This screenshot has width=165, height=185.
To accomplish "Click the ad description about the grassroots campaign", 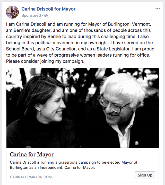I will coord(73,165).
